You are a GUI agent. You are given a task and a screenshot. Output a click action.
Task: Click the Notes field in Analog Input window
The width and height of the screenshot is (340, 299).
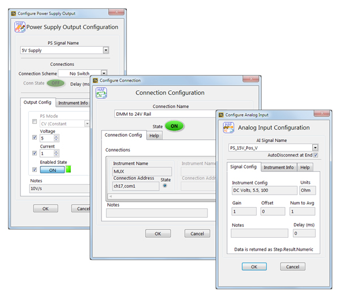260,233
